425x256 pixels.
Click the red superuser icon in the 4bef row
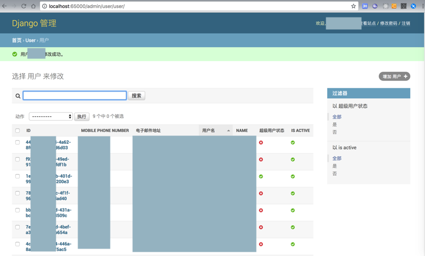[x=261, y=227]
